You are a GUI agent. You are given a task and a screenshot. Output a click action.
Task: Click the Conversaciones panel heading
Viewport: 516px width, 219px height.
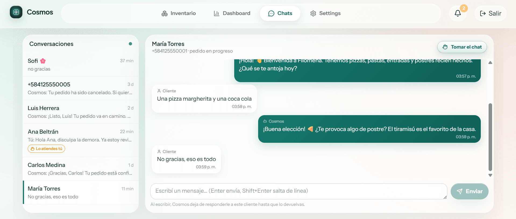51,44
